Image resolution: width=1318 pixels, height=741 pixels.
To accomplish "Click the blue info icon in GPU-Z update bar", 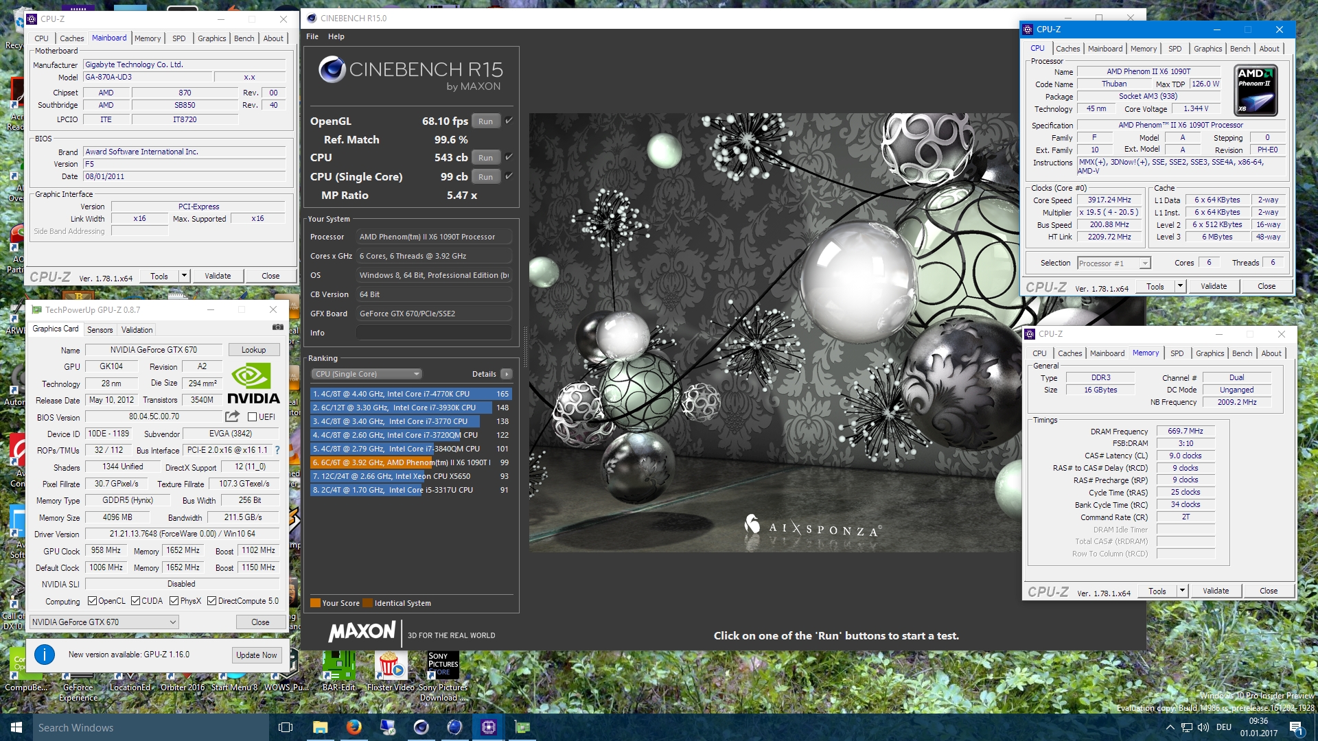I will click(x=45, y=655).
